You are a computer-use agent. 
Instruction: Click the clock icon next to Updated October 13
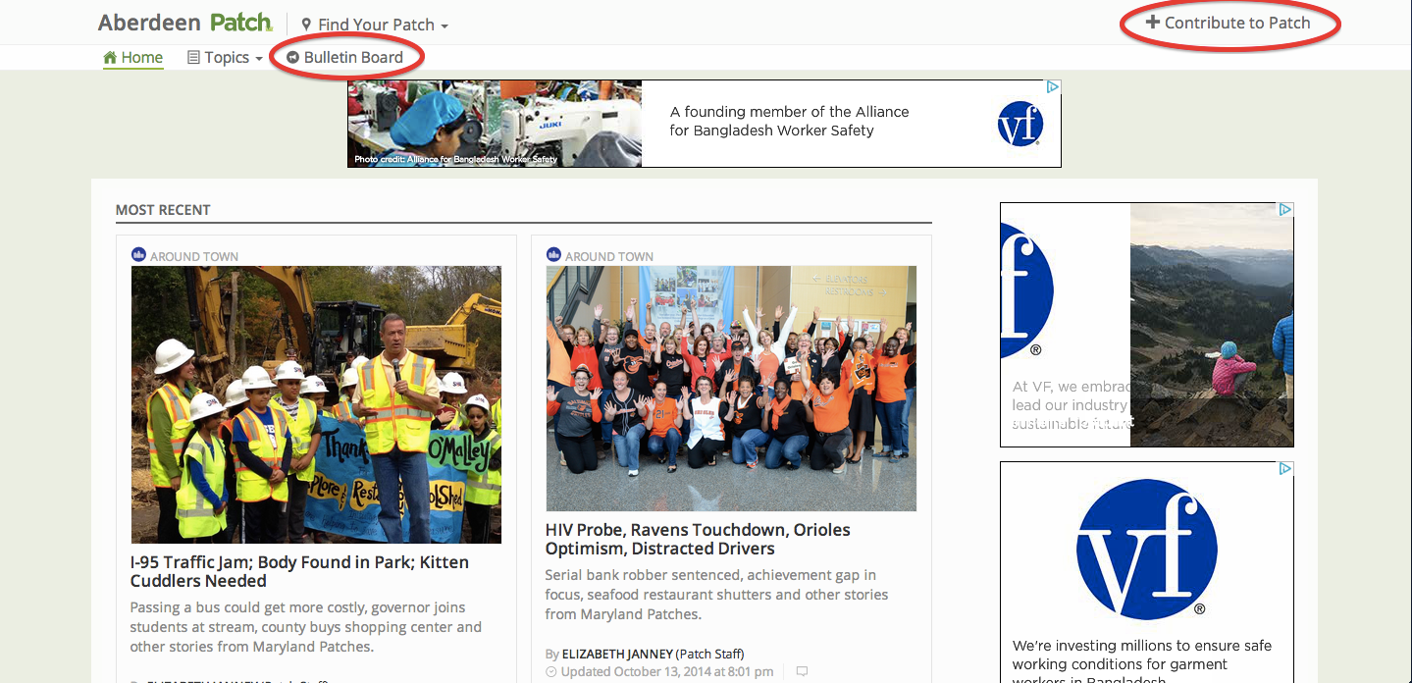[x=550, y=672]
